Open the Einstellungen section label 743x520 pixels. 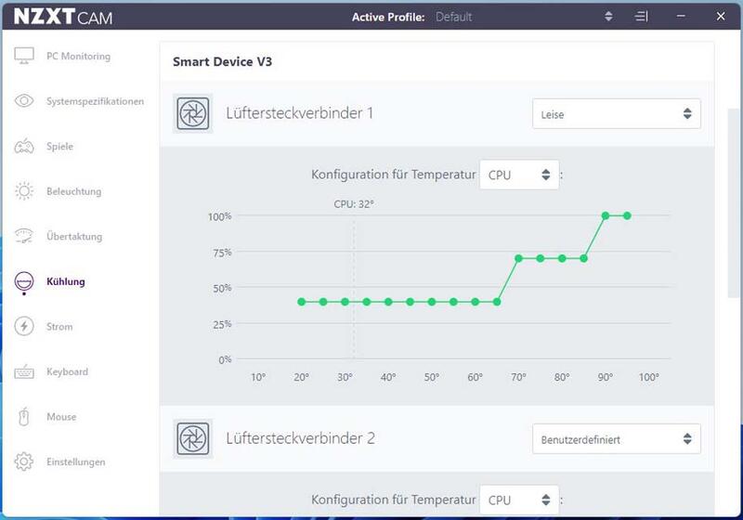pyautogui.click(x=76, y=461)
